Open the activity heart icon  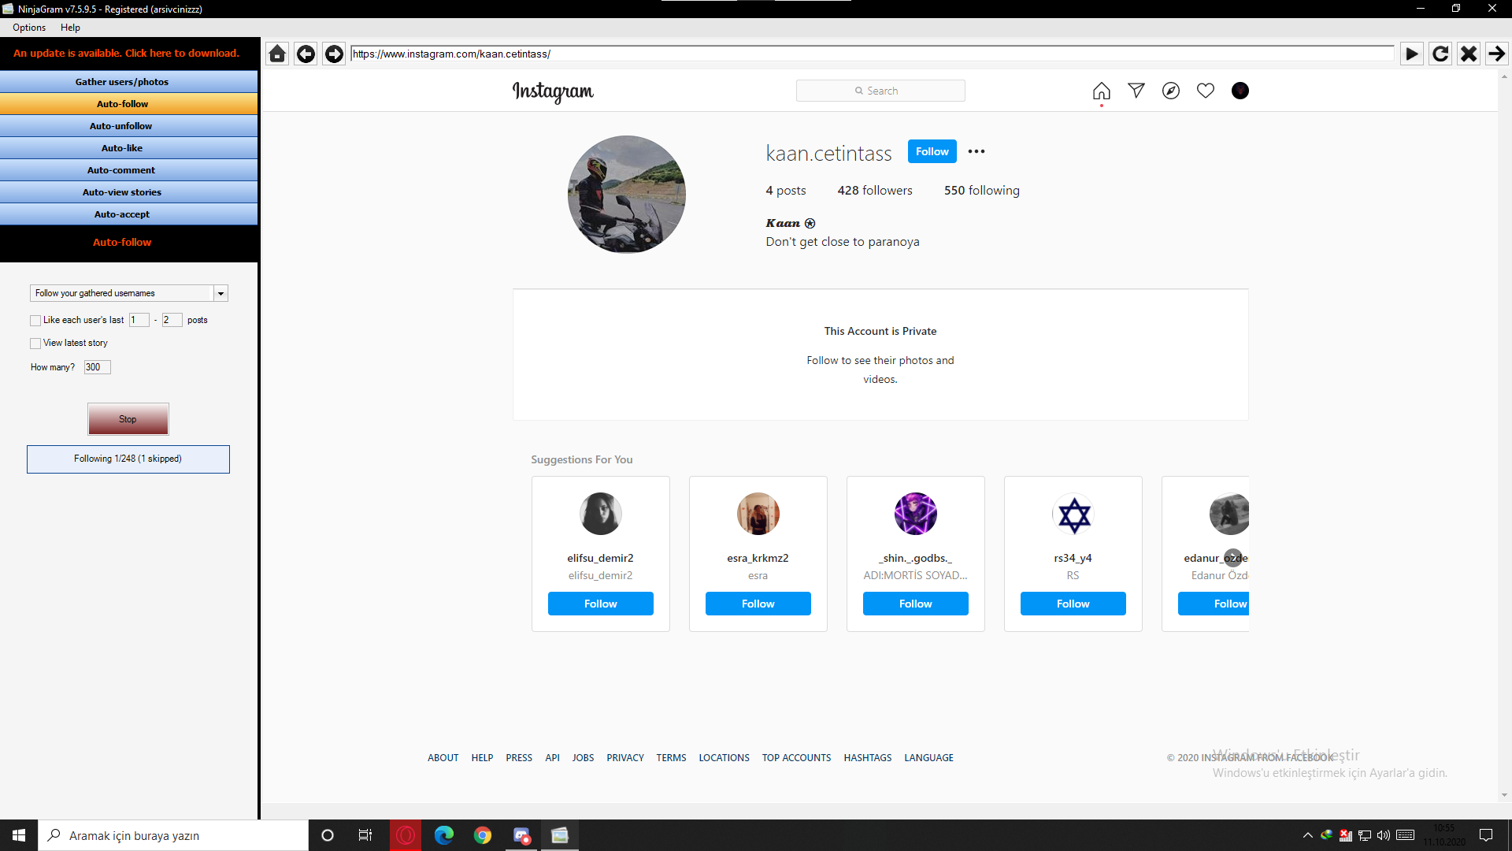(1205, 91)
